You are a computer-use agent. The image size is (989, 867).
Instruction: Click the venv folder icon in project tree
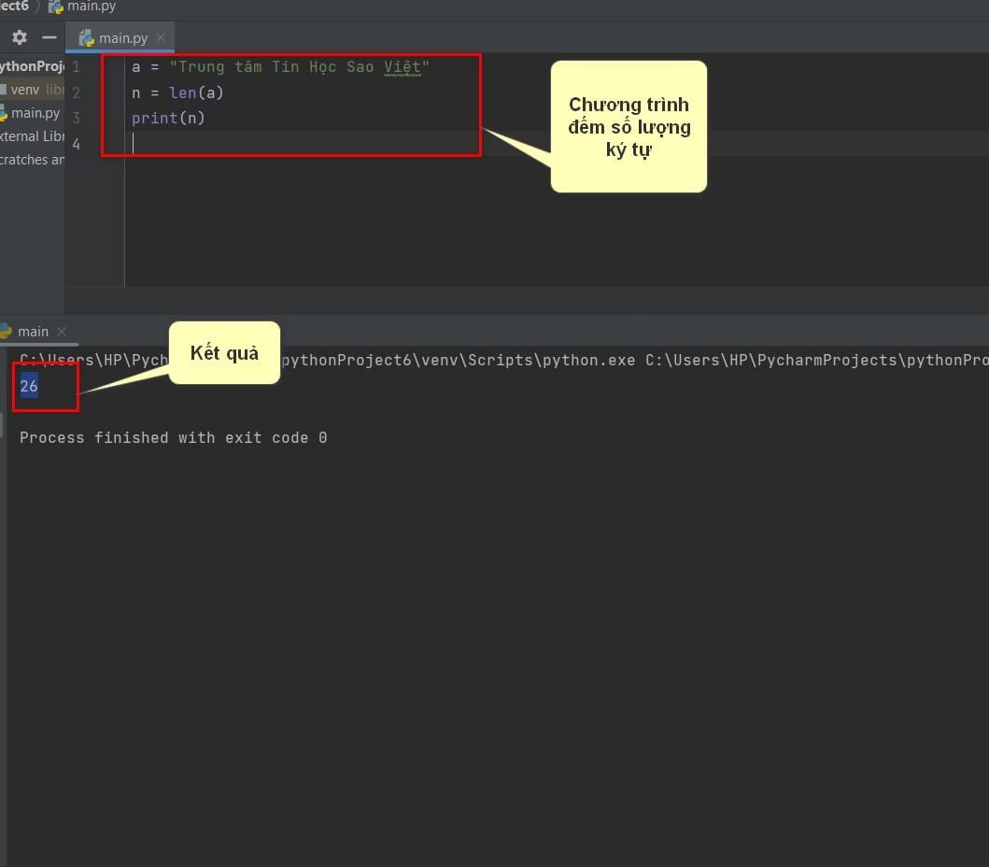pos(4,91)
